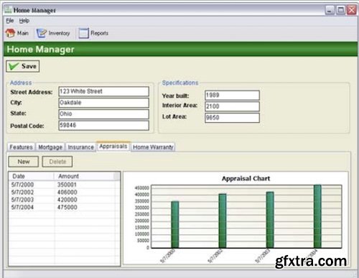Screen dimensions: 359x278
Task: Click the City field containing Oakdale
Action: [x=103, y=103]
